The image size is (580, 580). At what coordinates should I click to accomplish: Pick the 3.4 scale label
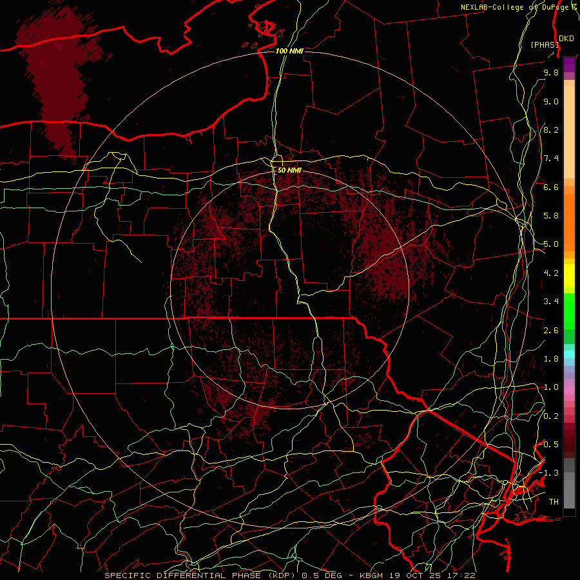point(551,302)
